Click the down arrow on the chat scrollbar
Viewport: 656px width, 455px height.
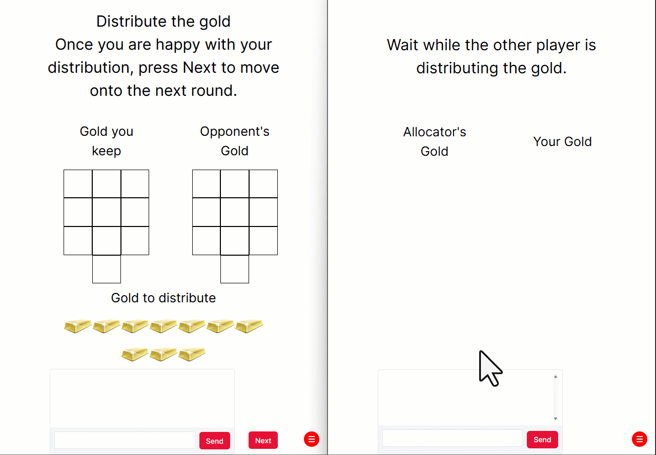click(x=556, y=419)
